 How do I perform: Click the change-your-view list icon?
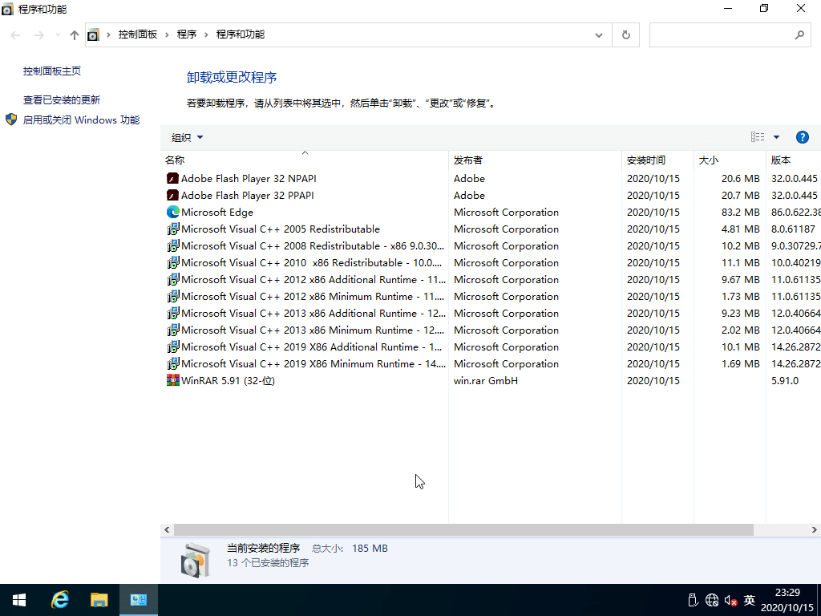click(757, 136)
